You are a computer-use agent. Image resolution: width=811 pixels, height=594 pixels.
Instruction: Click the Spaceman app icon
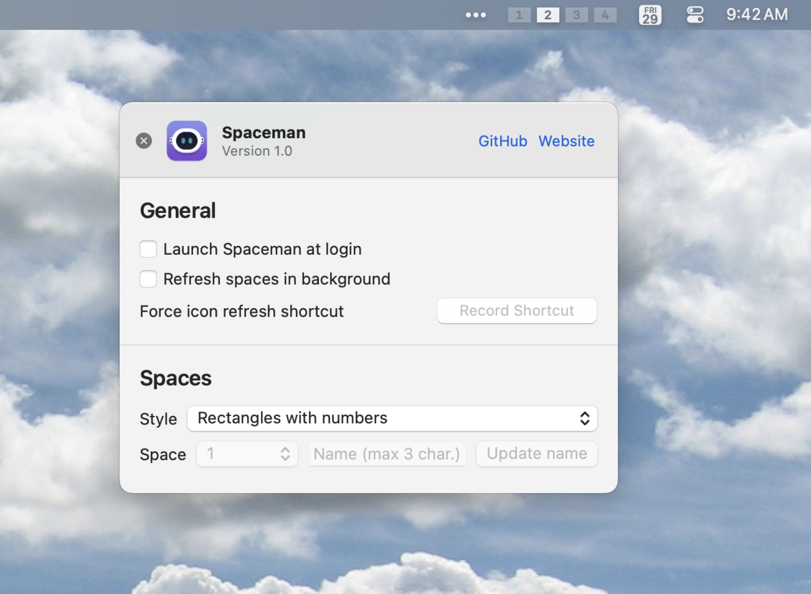coord(187,141)
